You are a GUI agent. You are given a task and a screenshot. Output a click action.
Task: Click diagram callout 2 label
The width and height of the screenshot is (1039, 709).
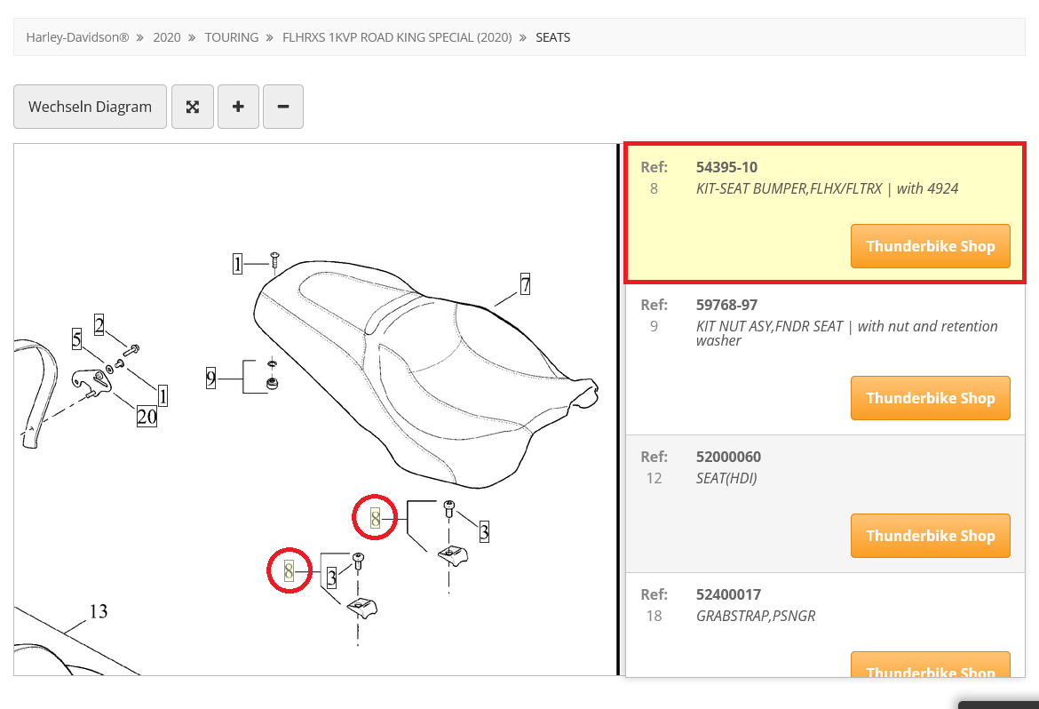[99, 325]
